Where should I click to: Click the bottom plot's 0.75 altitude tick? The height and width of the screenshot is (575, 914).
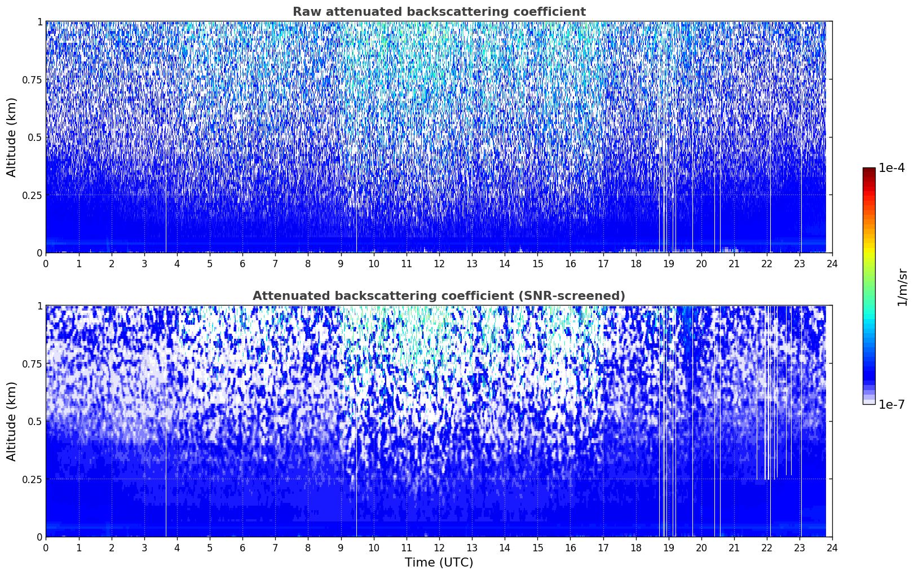[32, 364]
